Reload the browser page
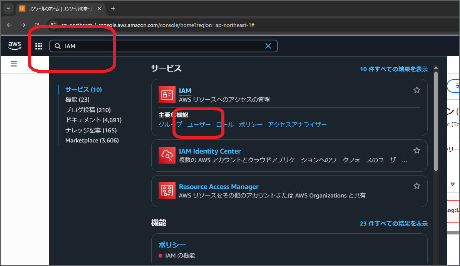 (37, 25)
